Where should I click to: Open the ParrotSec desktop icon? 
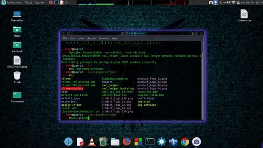point(17,16)
